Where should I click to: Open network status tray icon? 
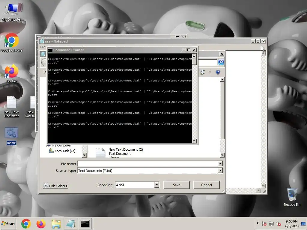271,223
